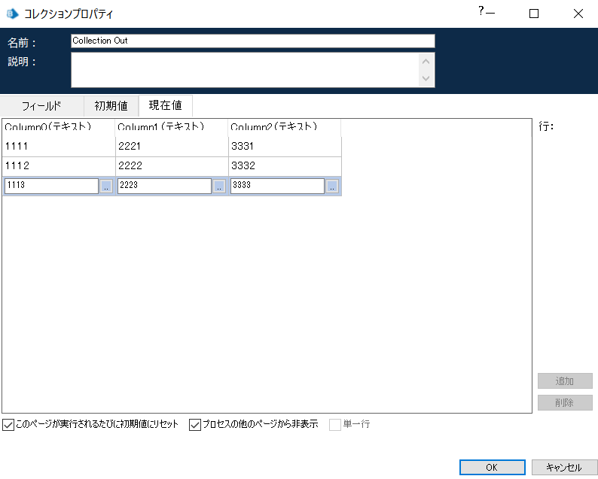Viewport: 598px width, 479px height.
Task: Close the コレクションプロパティ dialog
Action: coord(578,14)
